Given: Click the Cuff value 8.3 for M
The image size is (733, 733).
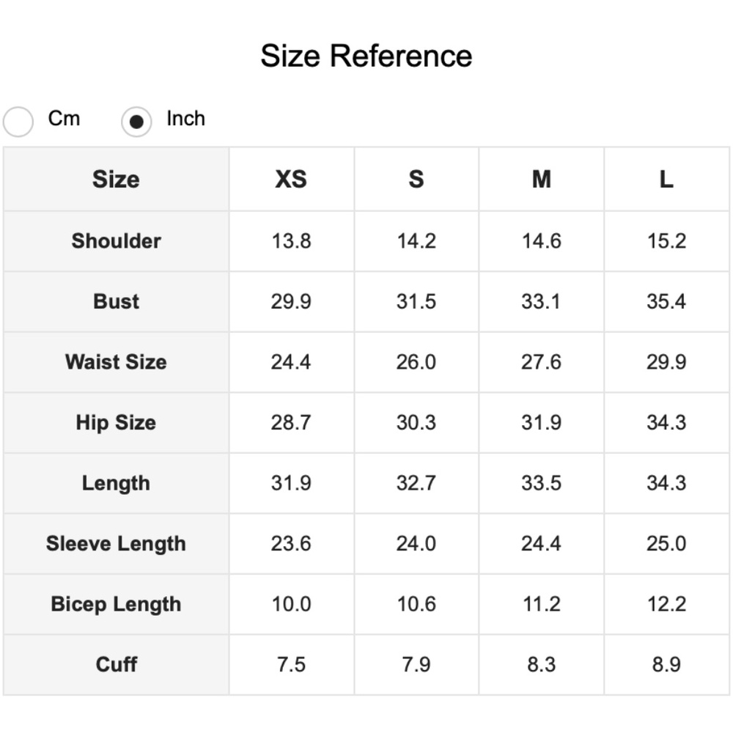Looking at the screenshot, I should (541, 664).
